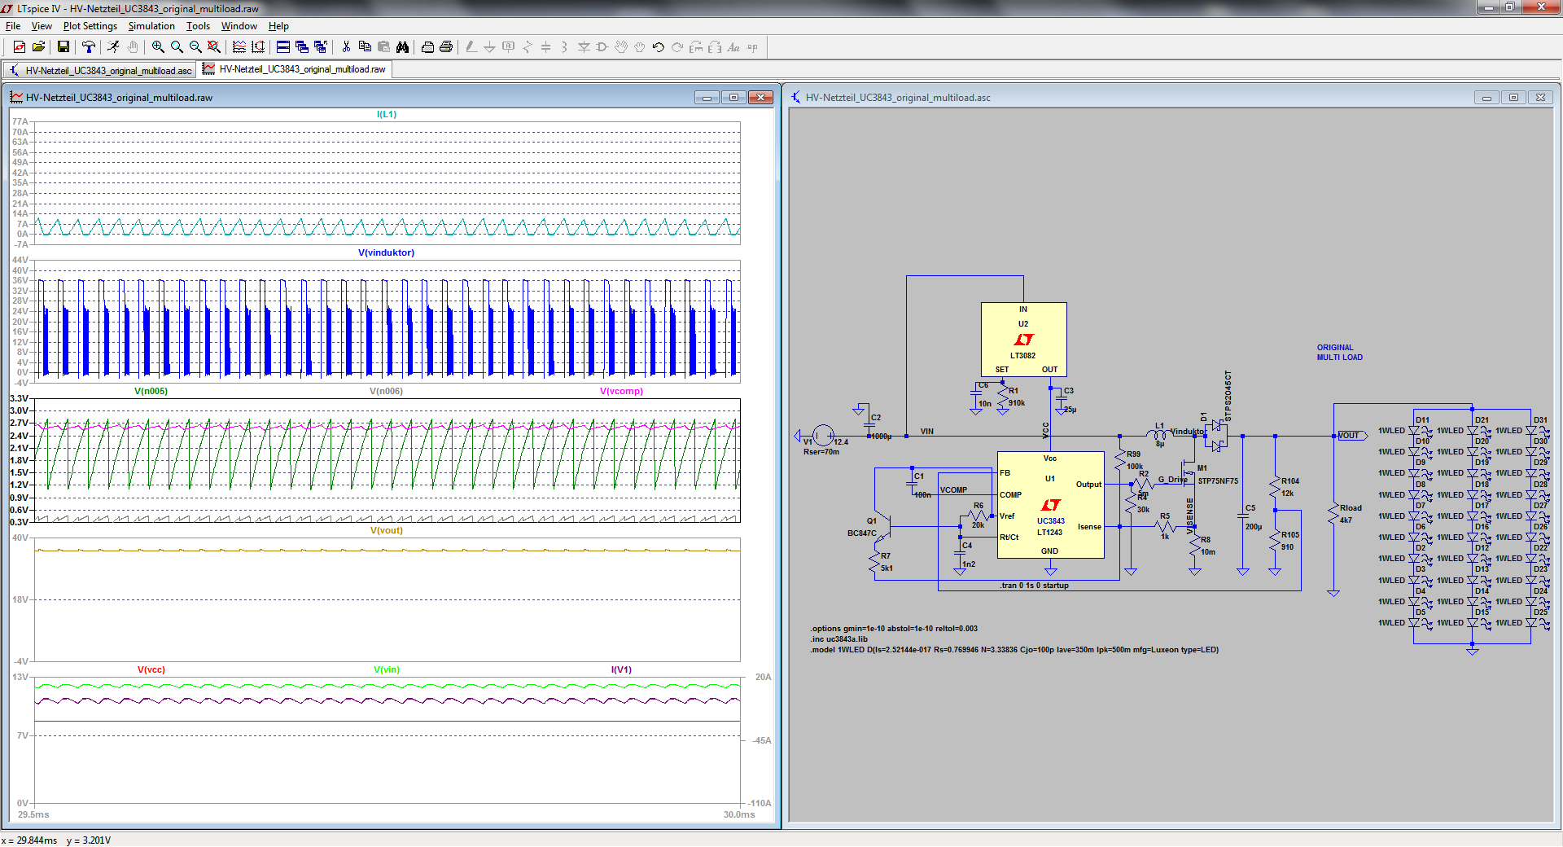Click the V(vin) trace label

pos(387,669)
